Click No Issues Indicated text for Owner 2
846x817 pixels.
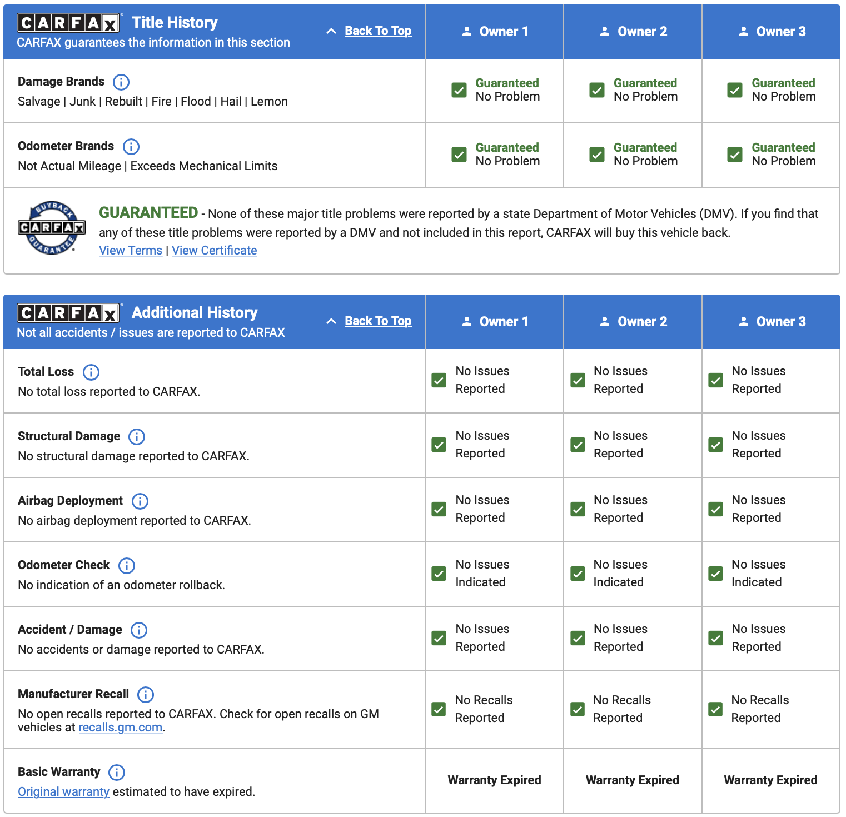click(x=621, y=574)
